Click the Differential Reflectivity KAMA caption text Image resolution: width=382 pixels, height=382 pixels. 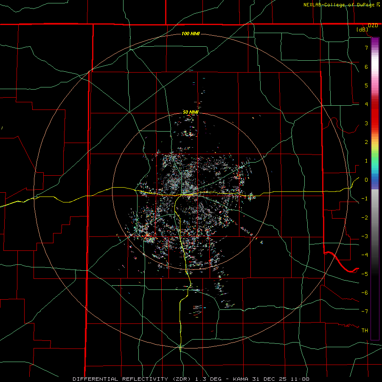[x=191, y=379]
